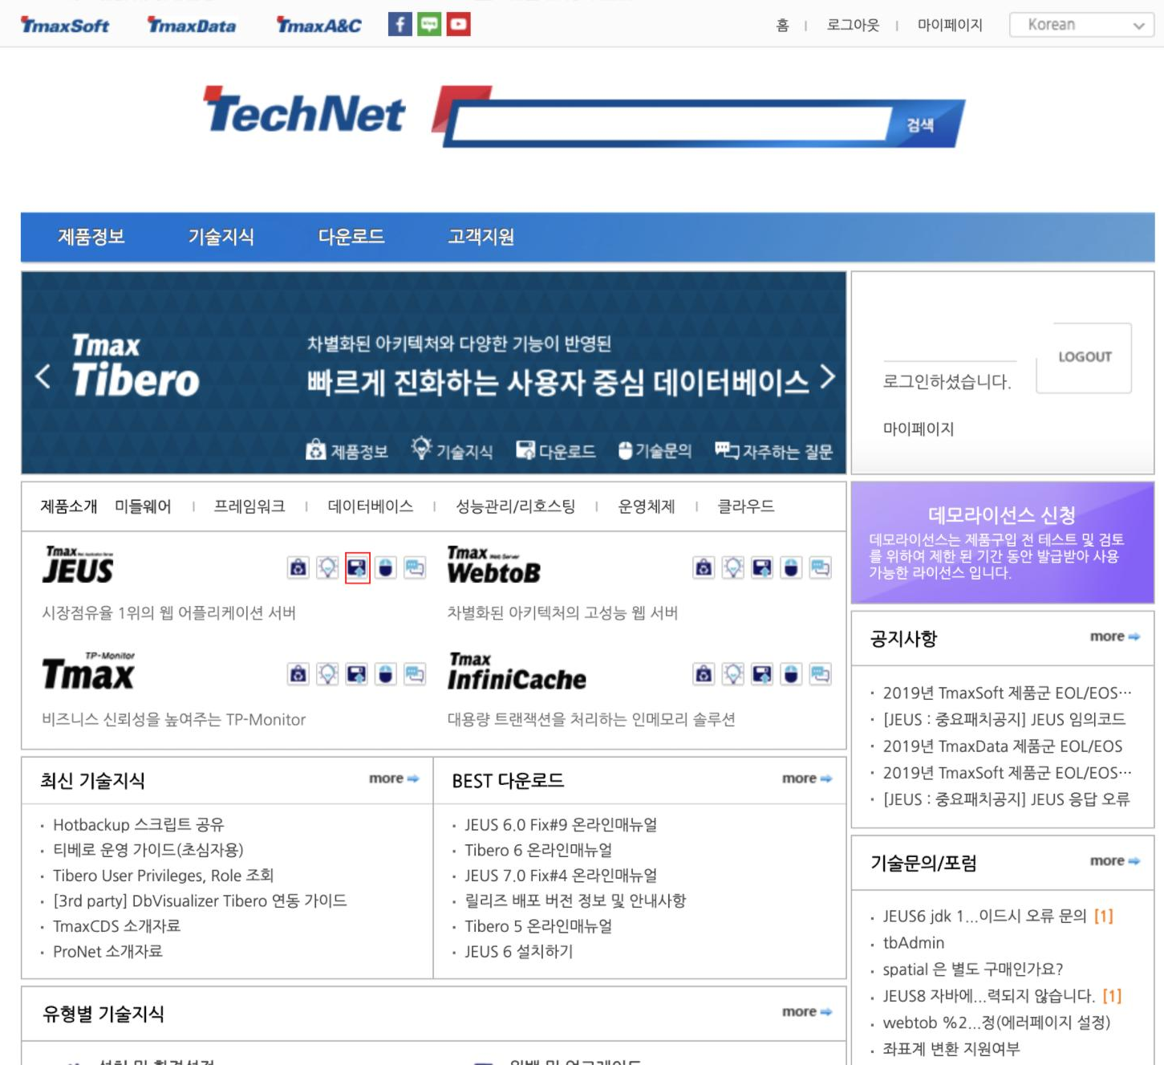Click banner 기술지식 shortcut

pyautogui.click(x=452, y=449)
